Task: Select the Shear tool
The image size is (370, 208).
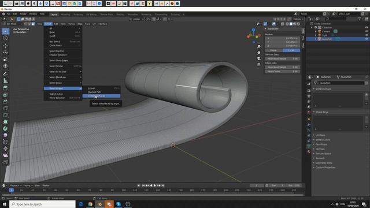Action: [5, 155]
